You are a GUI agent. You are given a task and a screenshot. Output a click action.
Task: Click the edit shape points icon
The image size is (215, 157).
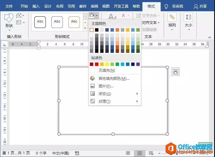(x=19, y=15)
